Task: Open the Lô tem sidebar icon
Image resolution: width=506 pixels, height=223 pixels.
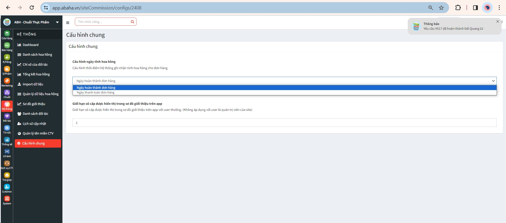Action: point(7,153)
